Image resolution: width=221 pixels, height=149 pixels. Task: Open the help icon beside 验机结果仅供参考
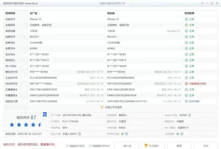123,3
